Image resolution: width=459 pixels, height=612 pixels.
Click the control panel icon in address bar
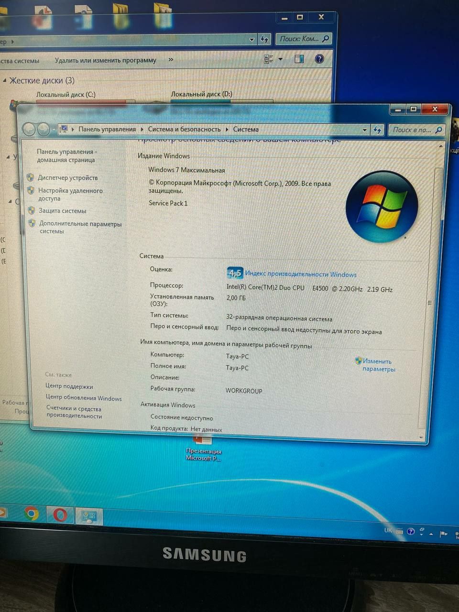pyautogui.click(x=64, y=129)
